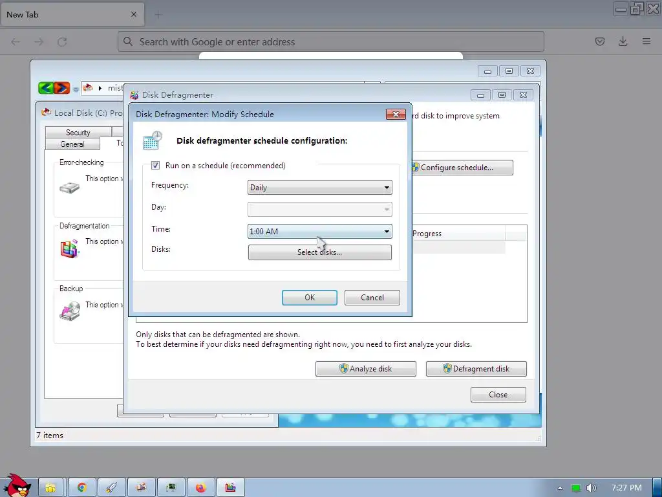Cancel the Modify Schedule dialog
This screenshot has height=497, width=662.
[x=372, y=298]
